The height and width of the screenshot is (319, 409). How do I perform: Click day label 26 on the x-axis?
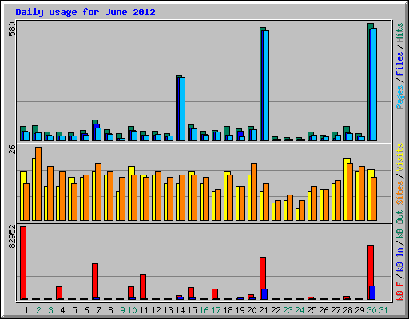(x=324, y=310)
